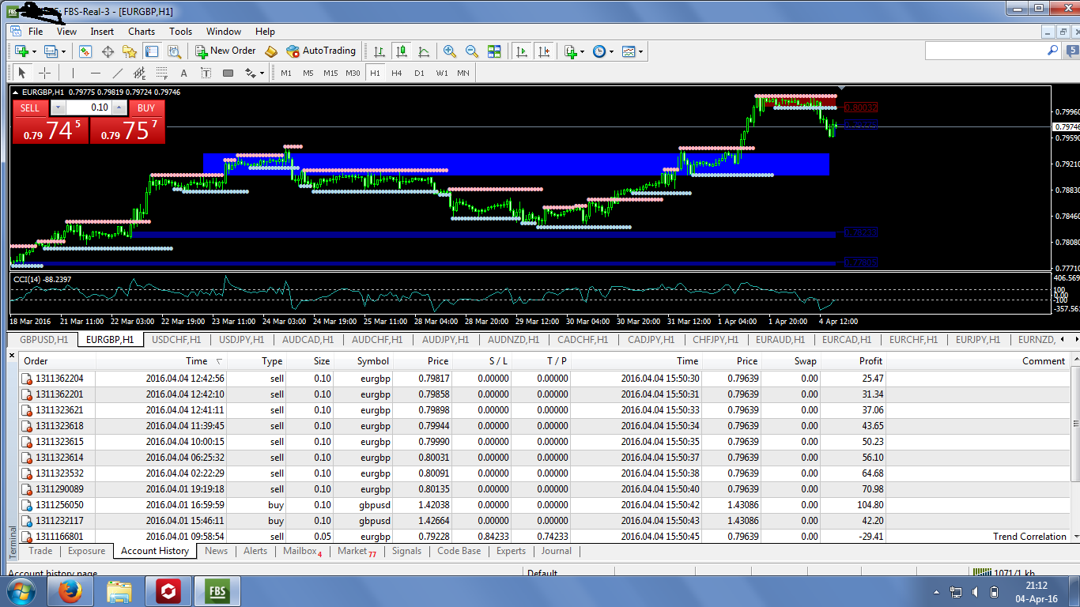The image size is (1080, 607).
Task: Expand the New Chart dropdown arrow
Action: [x=34, y=51]
